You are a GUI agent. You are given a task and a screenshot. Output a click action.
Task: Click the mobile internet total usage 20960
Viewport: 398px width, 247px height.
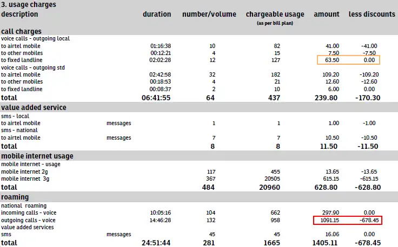(x=269, y=187)
